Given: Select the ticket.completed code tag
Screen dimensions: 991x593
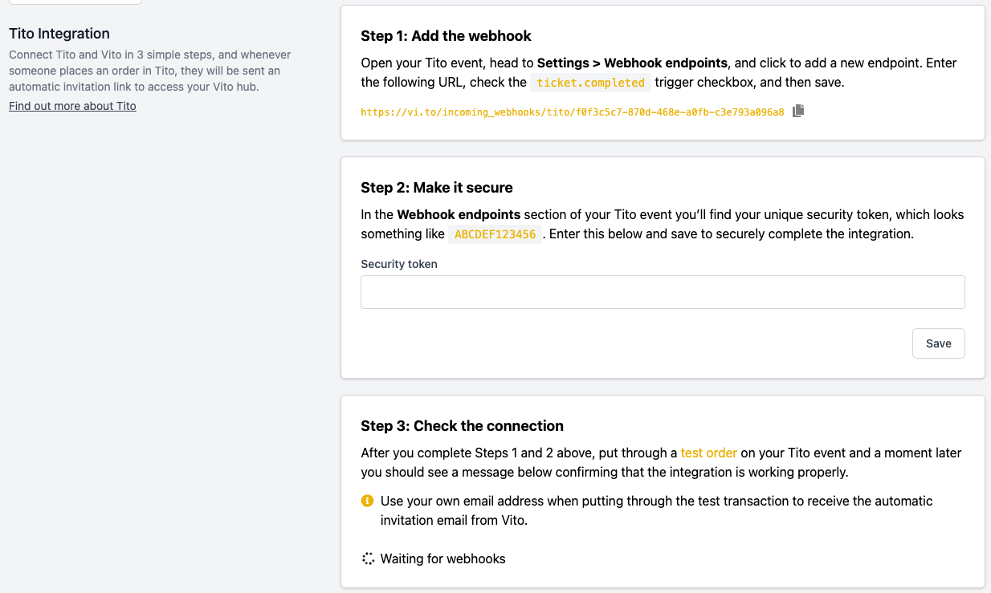Looking at the screenshot, I should (x=590, y=83).
